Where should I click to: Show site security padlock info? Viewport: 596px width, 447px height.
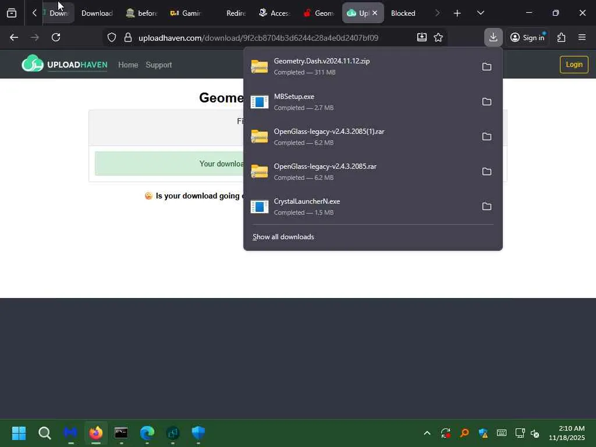pos(128,37)
